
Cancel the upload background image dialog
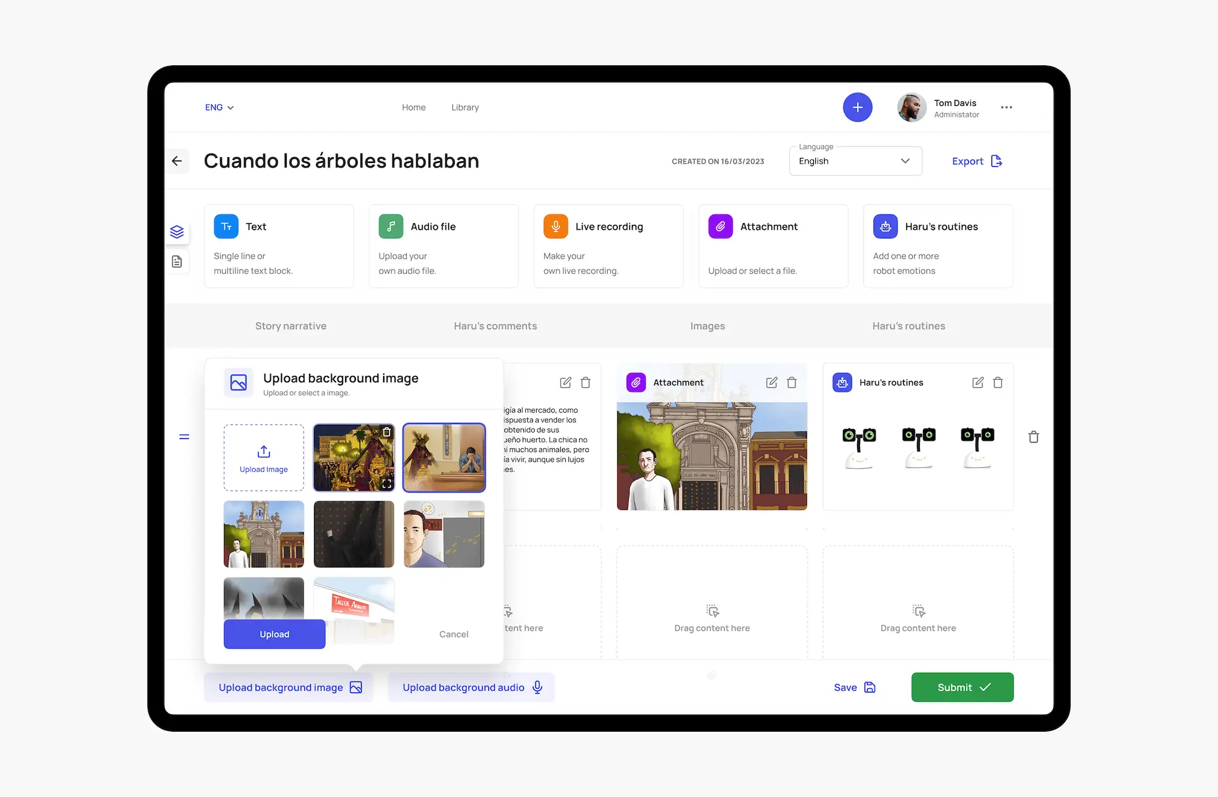pos(454,634)
